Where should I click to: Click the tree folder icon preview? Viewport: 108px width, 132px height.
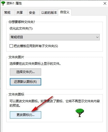click(x=80, y=113)
